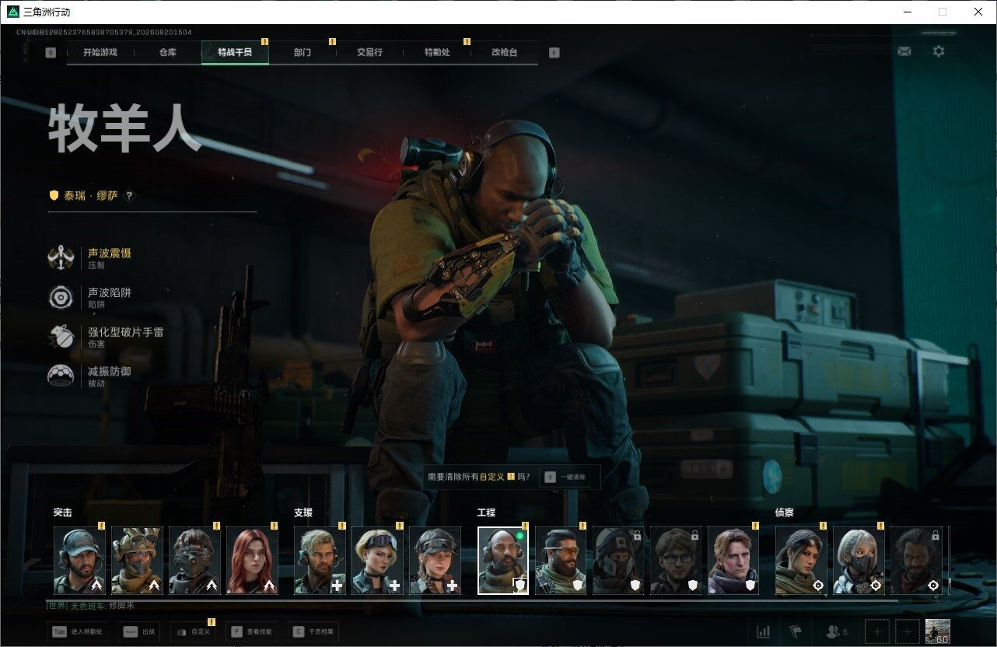The height and width of the screenshot is (647, 997).
Task: Switch to the 改枪台 tab
Action: [x=504, y=53]
